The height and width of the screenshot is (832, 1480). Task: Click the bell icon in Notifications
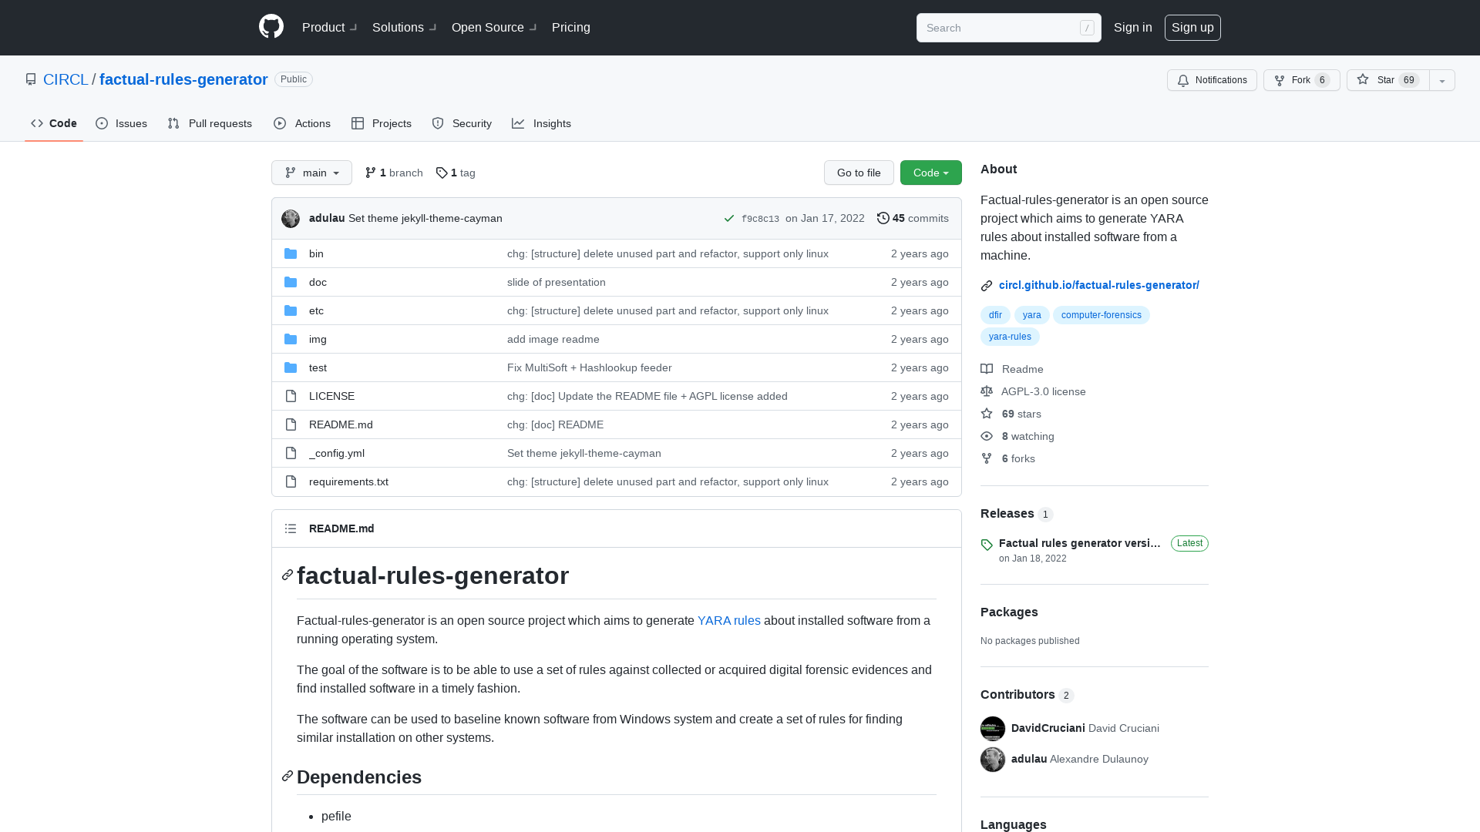point(1183,80)
